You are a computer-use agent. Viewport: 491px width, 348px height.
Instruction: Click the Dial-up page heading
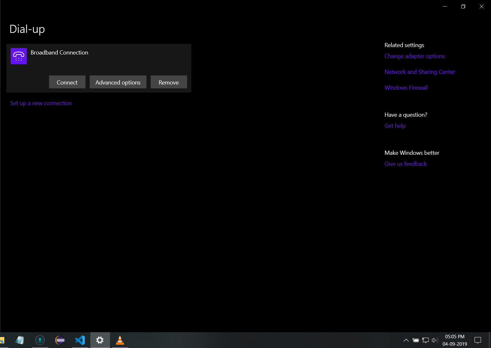[27, 29]
